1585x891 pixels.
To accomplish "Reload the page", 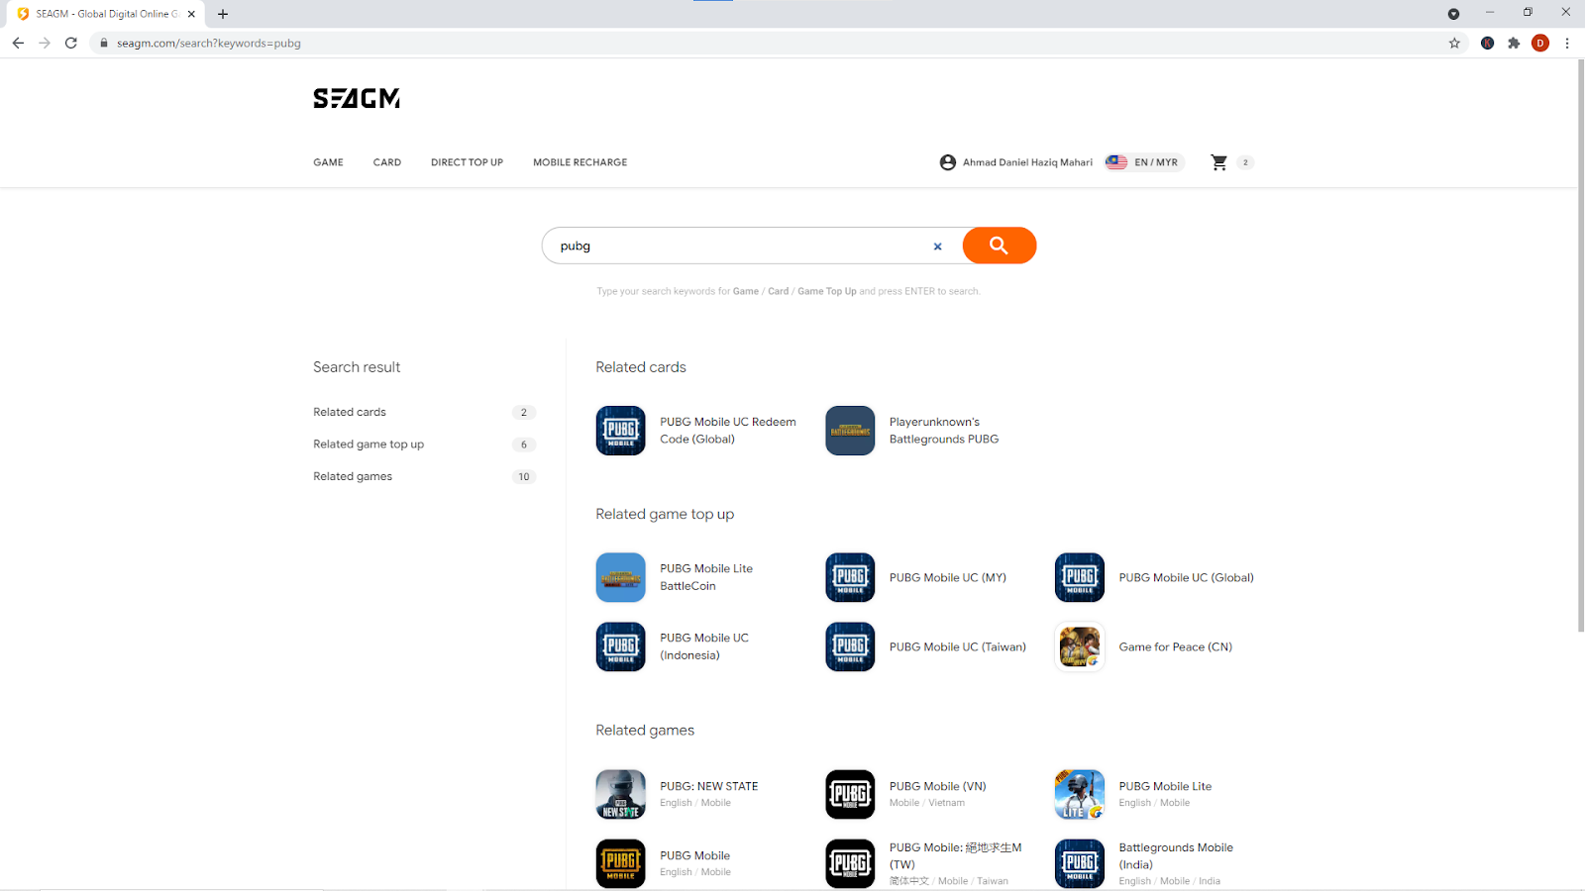I will [71, 43].
